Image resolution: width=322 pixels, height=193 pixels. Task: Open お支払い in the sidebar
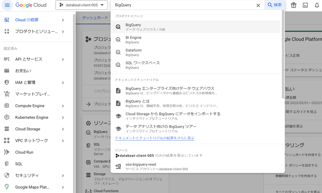point(23,71)
